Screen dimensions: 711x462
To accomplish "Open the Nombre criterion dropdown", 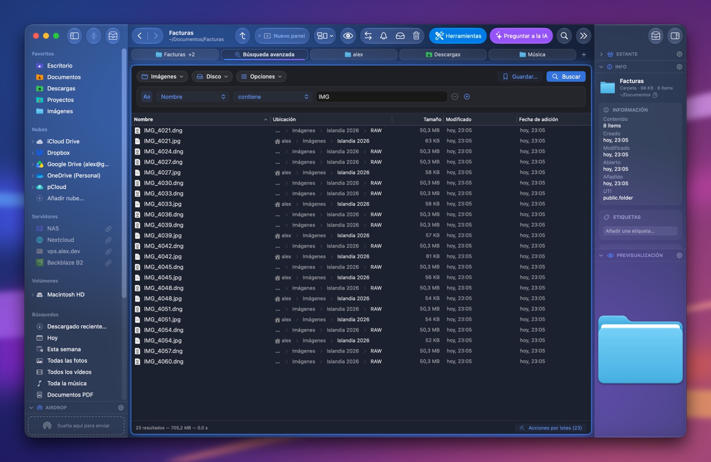I will point(193,97).
